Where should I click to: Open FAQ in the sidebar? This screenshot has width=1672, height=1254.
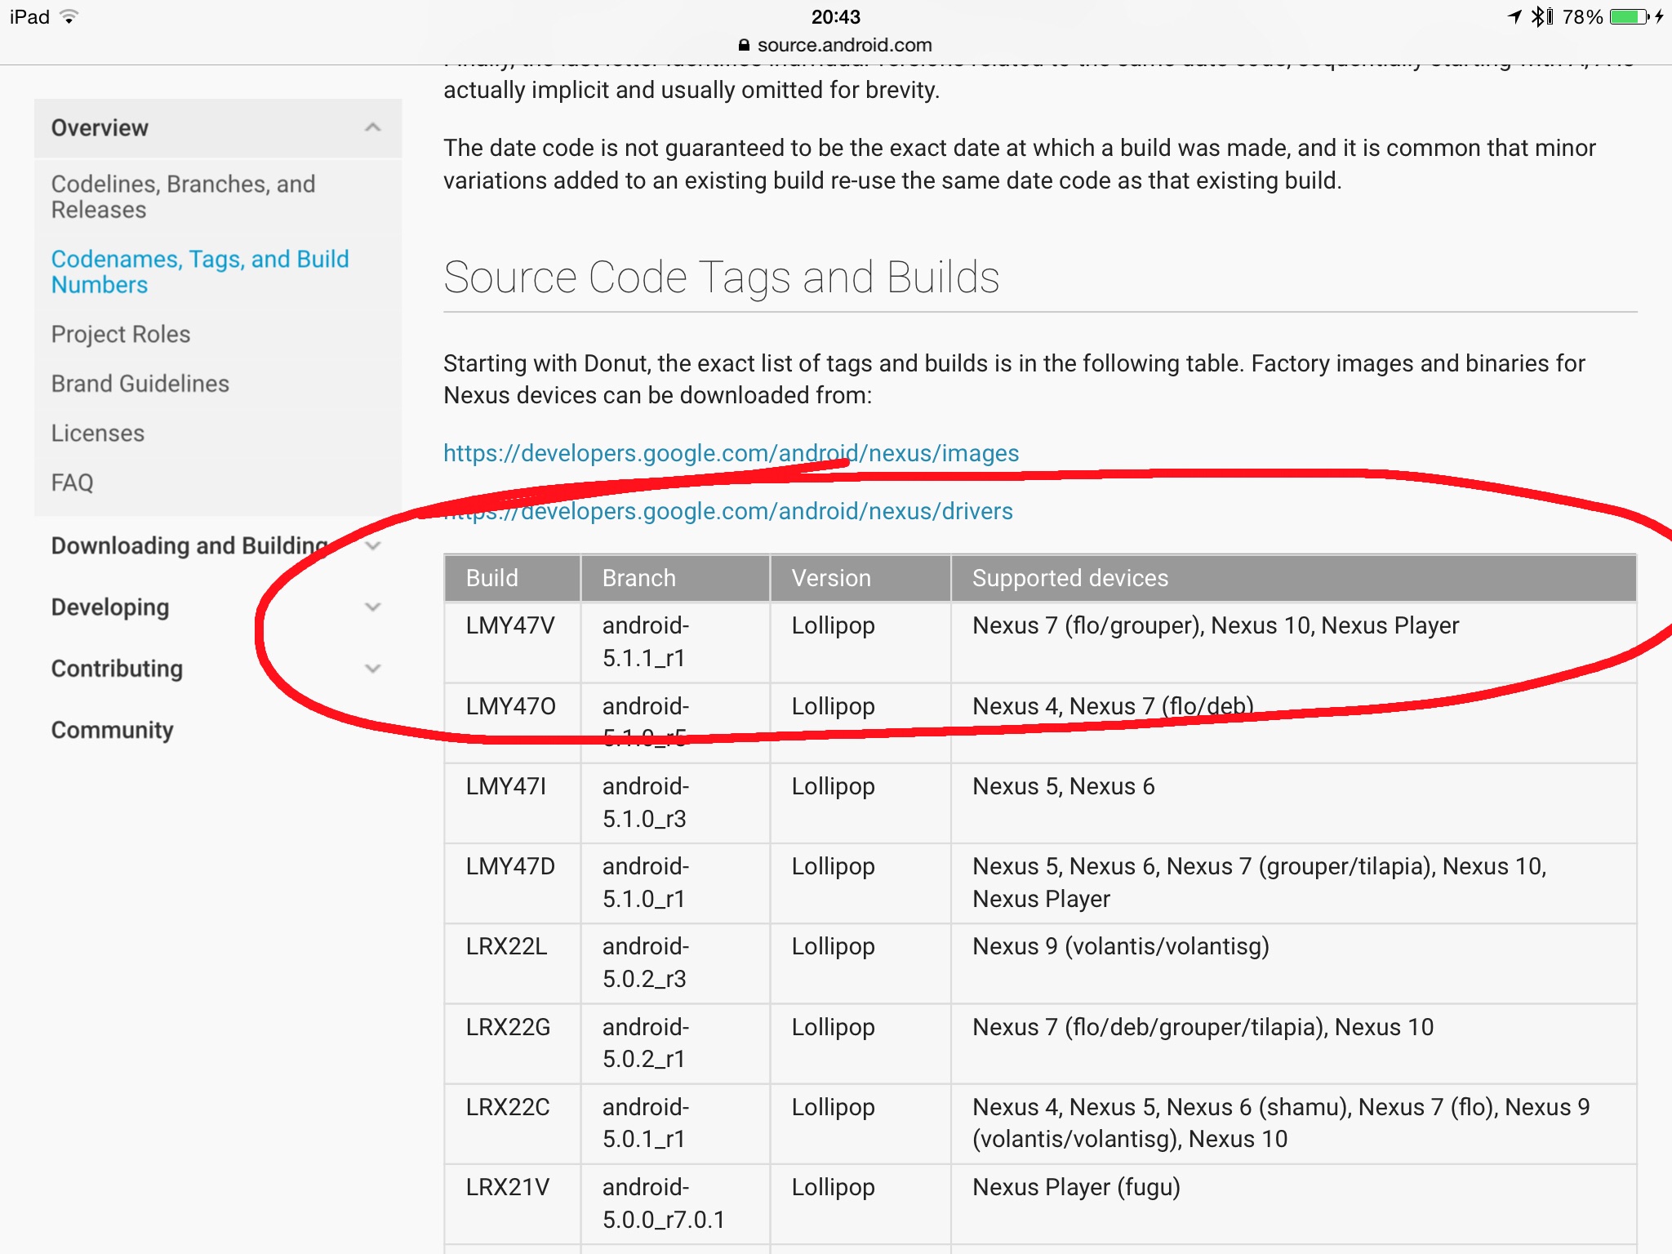72,482
